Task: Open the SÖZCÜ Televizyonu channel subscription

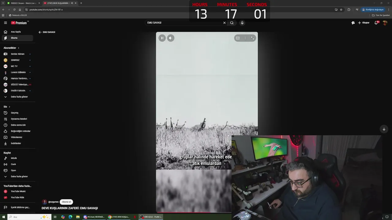Action: click(18, 85)
